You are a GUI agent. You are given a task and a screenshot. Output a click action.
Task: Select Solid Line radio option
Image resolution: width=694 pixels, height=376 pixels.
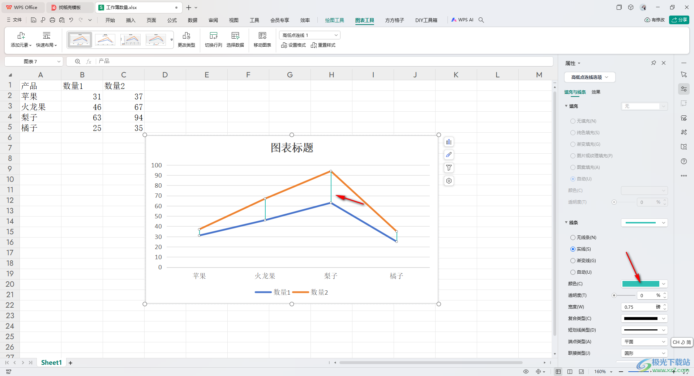(581, 249)
